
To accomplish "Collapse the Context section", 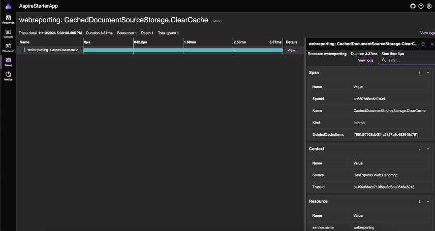I will (x=428, y=149).
